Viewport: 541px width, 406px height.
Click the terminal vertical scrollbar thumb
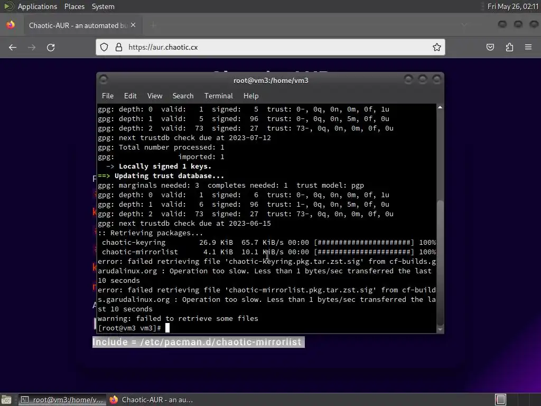click(440, 262)
